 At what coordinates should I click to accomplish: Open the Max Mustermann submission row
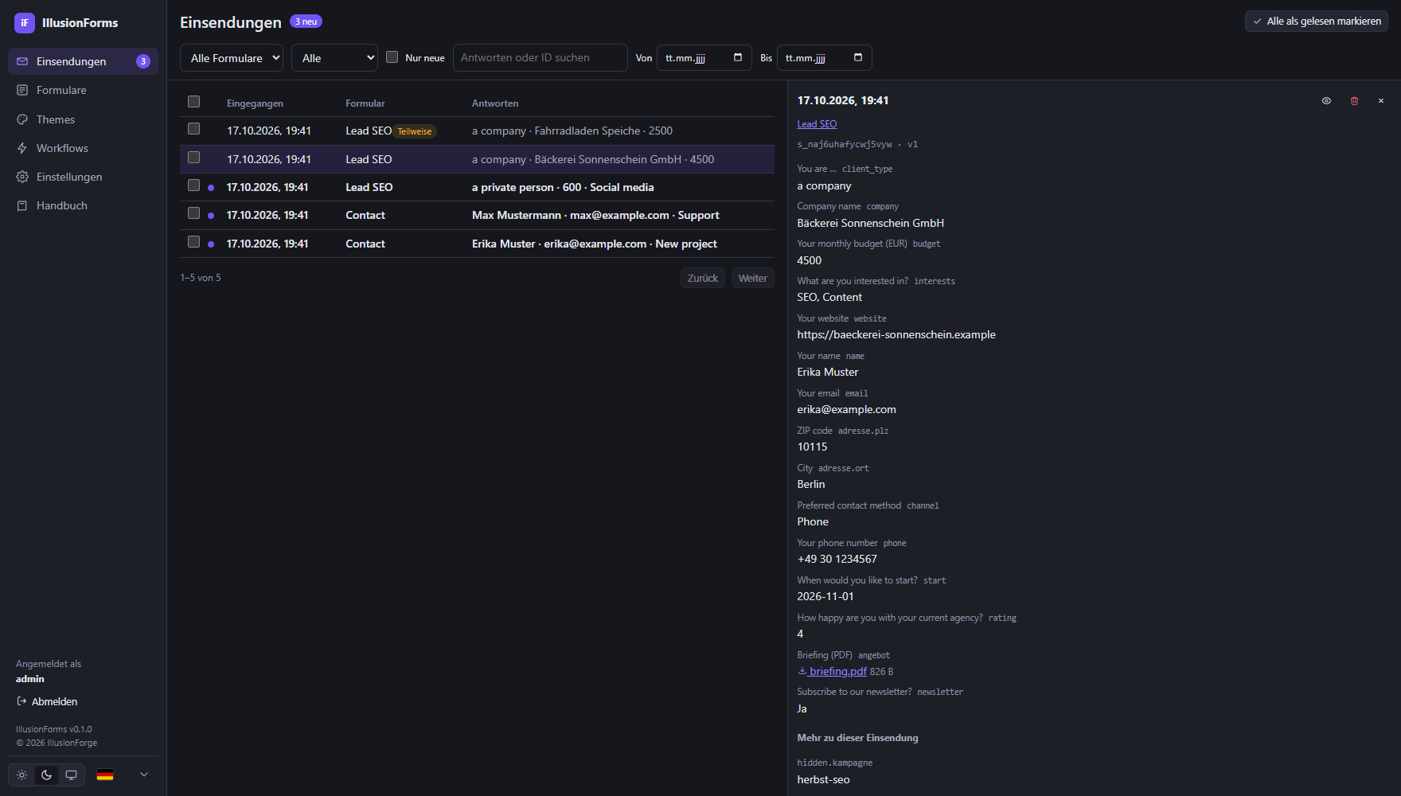(x=477, y=215)
